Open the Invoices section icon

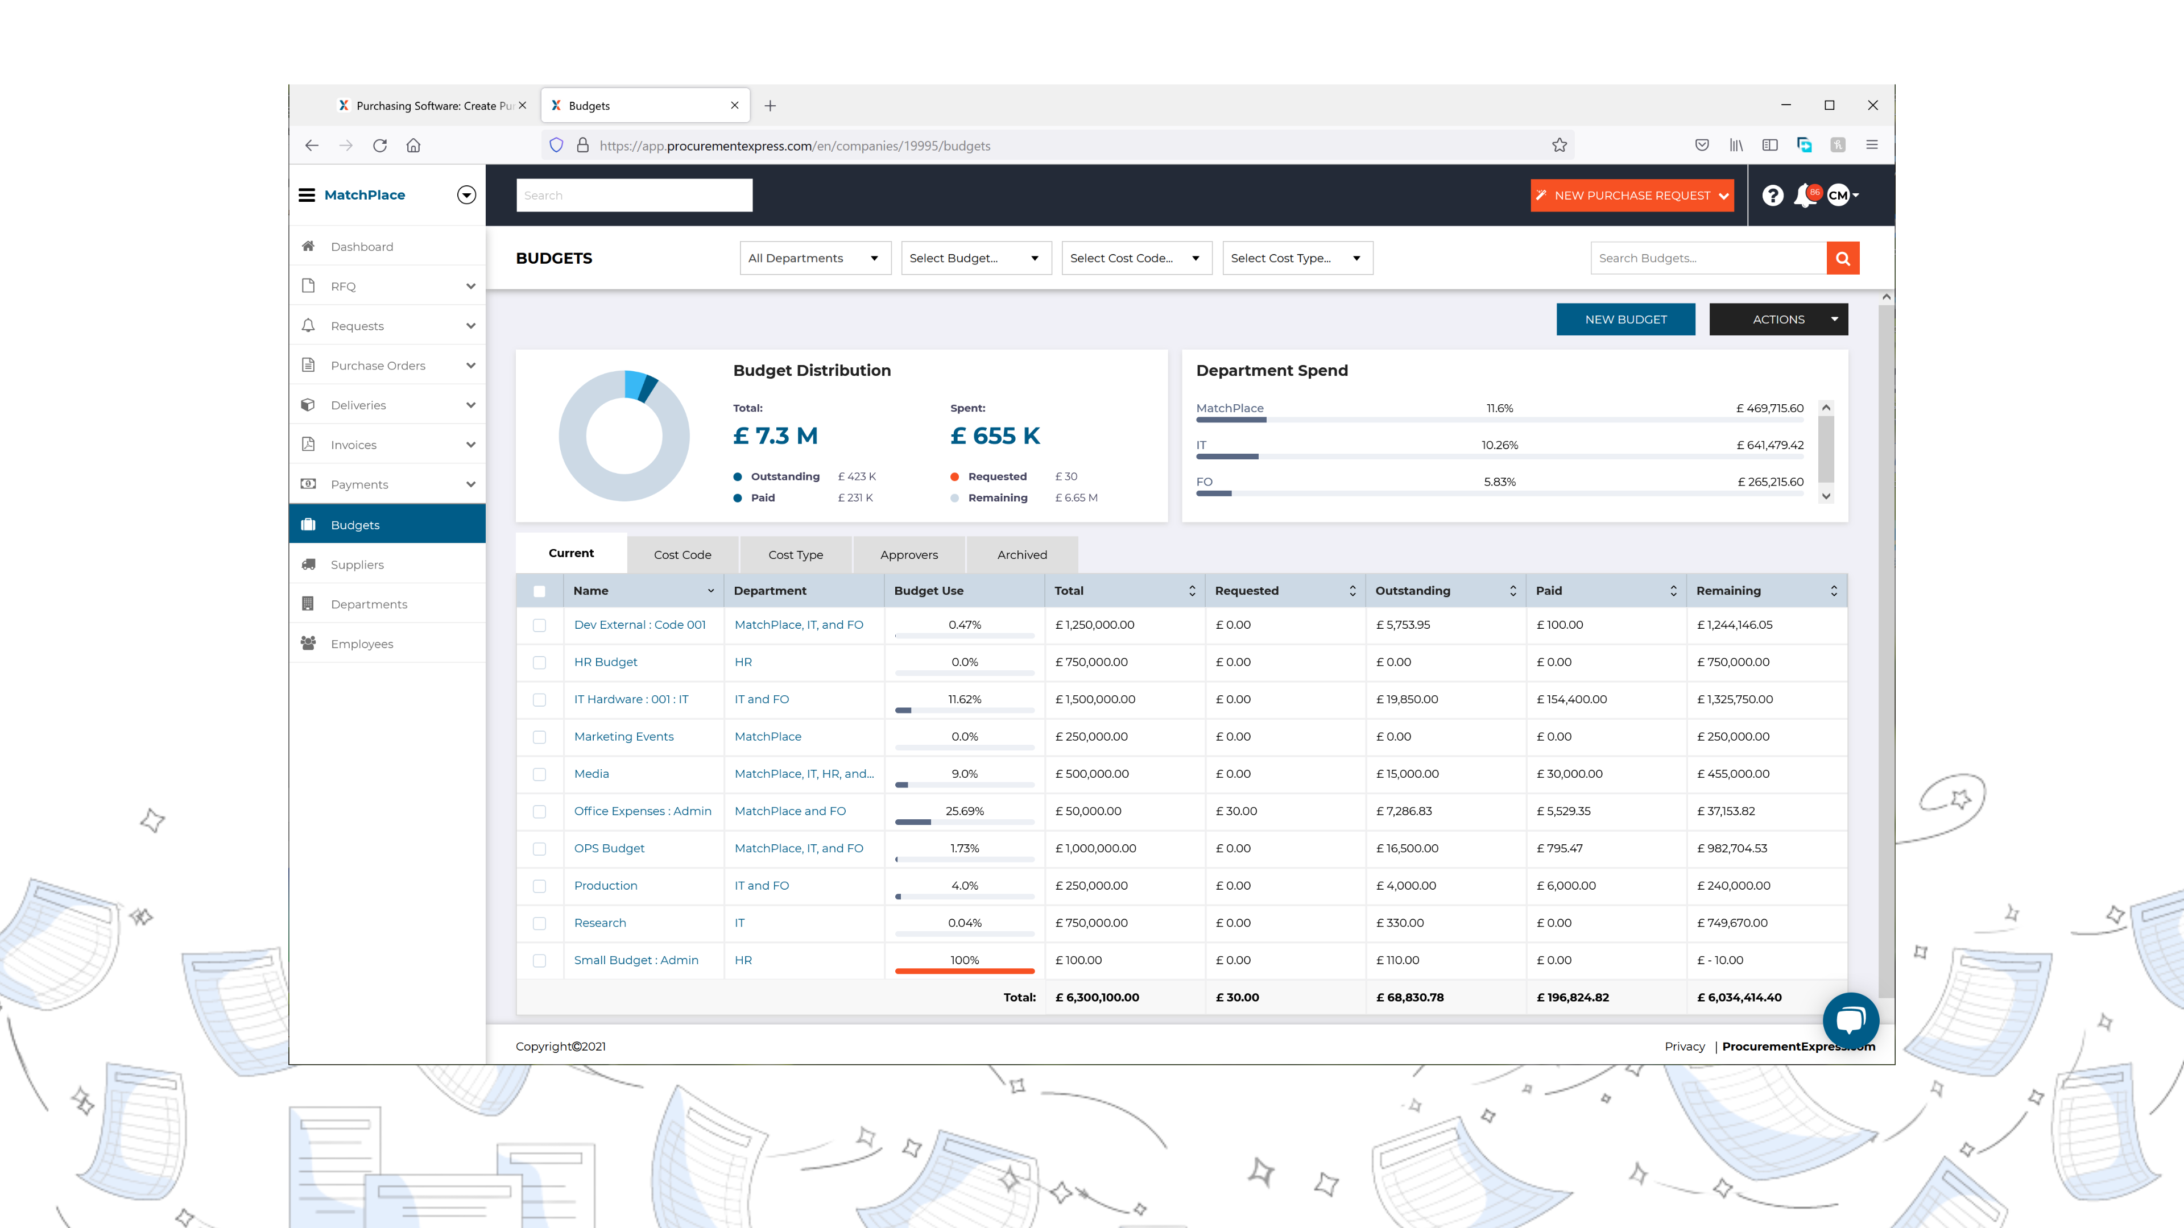[x=309, y=444]
